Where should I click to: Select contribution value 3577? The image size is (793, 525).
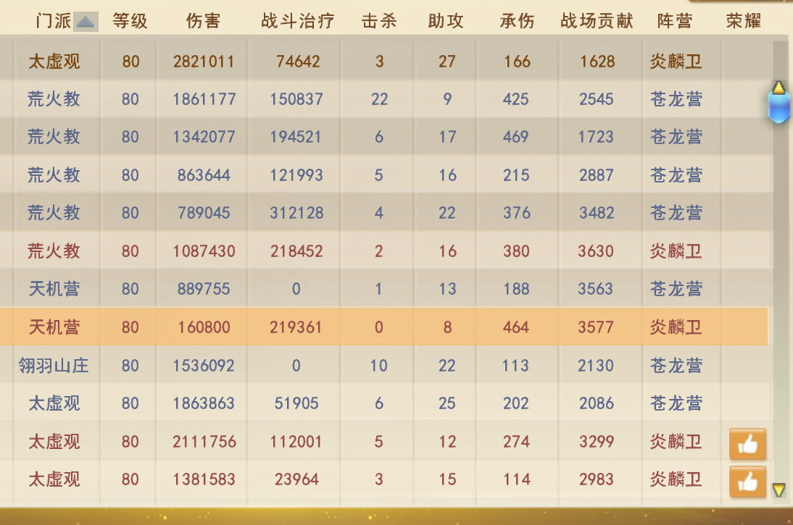pos(596,327)
